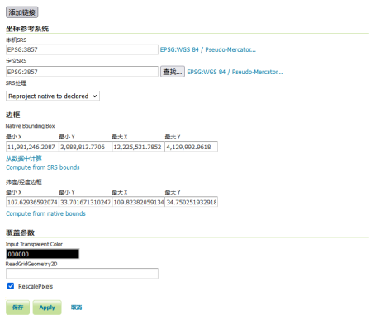Select lat/lon 最大 Y field 34.7502
380x319 pixels.
pos(191,202)
